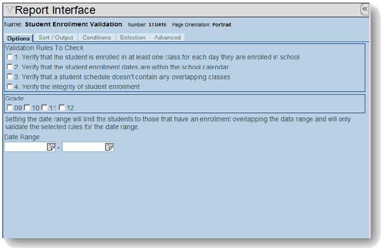381x248 pixels.
Task: Enable the grade 12 checkbox
Action: point(62,107)
